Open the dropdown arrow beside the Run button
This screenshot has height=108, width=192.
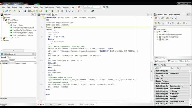pos(49,11)
